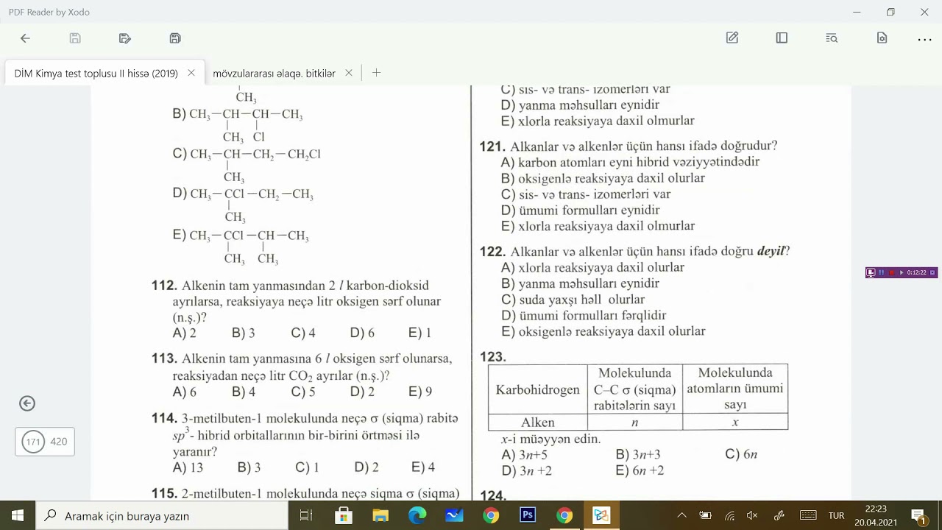Image resolution: width=942 pixels, height=530 pixels.
Task: Click the recording timer 0:12:22
Action: pos(917,272)
